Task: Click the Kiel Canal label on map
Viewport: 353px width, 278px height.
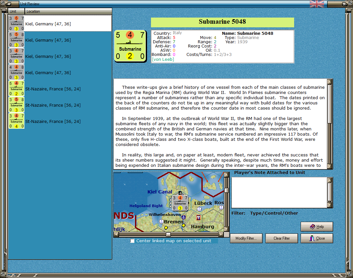Action: tap(160, 192)
